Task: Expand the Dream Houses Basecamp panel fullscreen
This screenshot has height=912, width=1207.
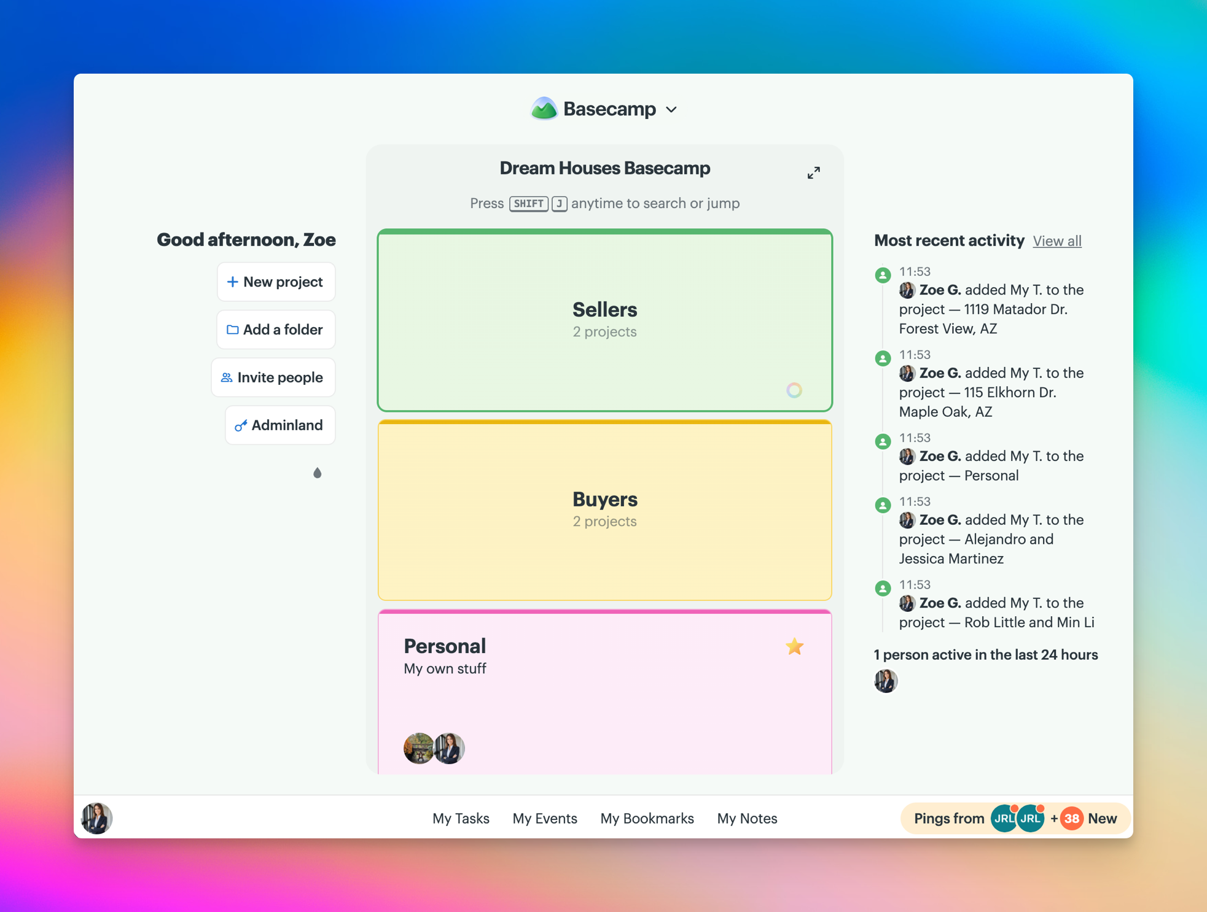Action: pyautogui.click(x=813, y=172)
